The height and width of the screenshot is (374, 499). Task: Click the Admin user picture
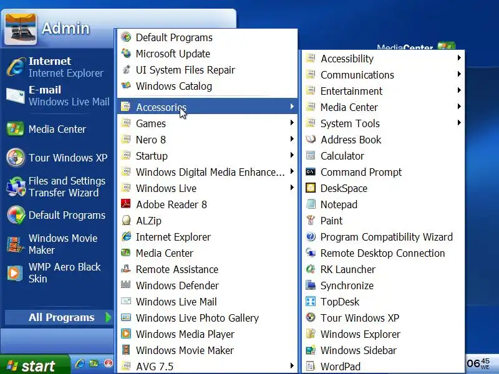(x=21, y=29)
